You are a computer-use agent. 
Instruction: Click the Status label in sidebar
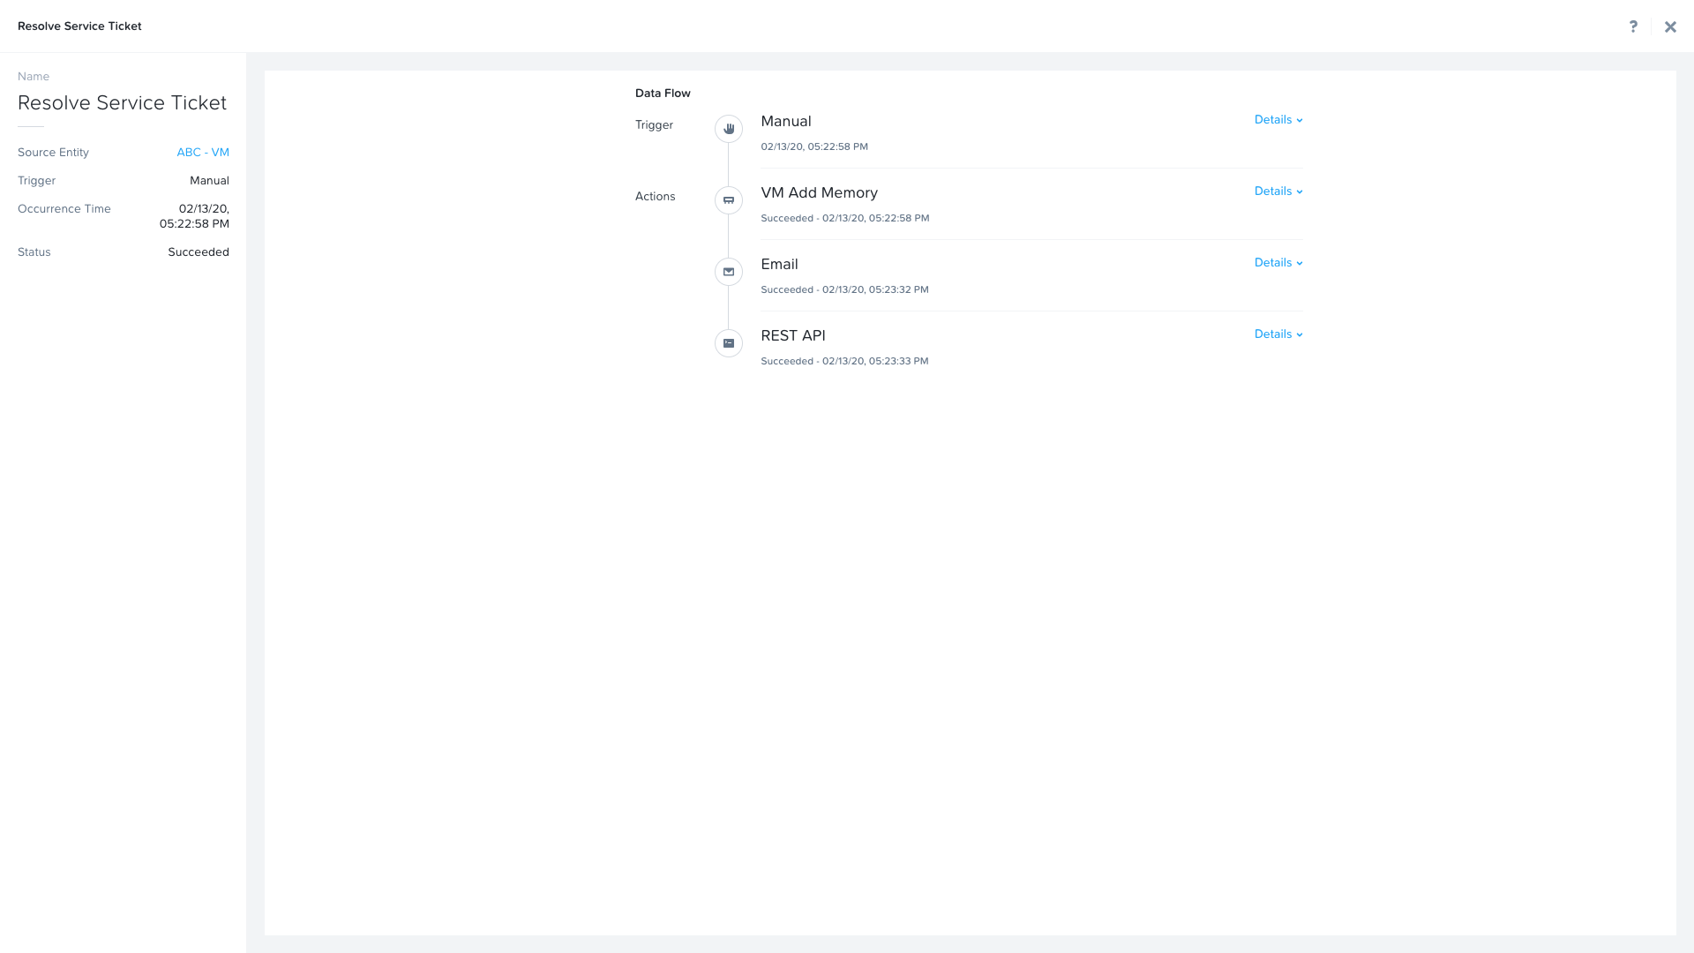click(34, 252)
